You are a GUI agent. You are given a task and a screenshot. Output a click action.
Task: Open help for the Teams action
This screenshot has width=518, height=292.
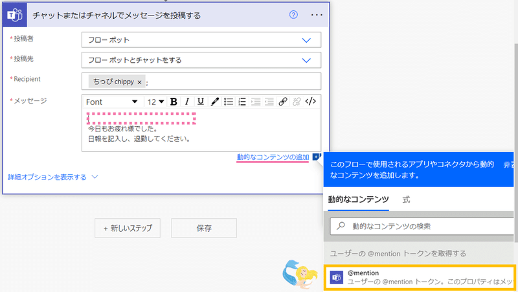(x=293, y=15)
